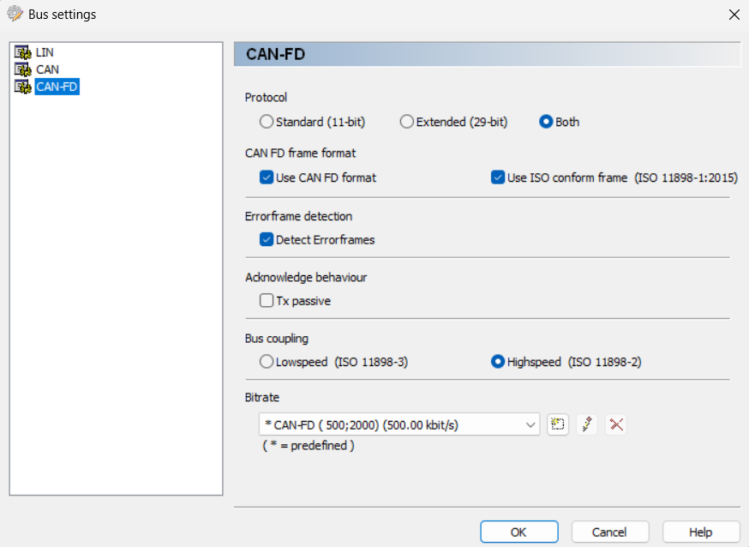Uncheck Use CAN FD format
Image resolution: width=749 pixels, height=547 pixels.
267,178
